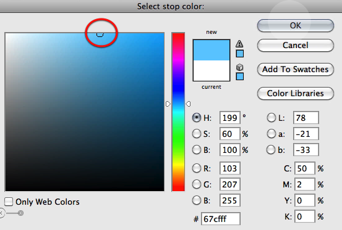The height and width of the screenshot is (230, 342).
Task: Select the R: red radio button
Action: [196, 168]
